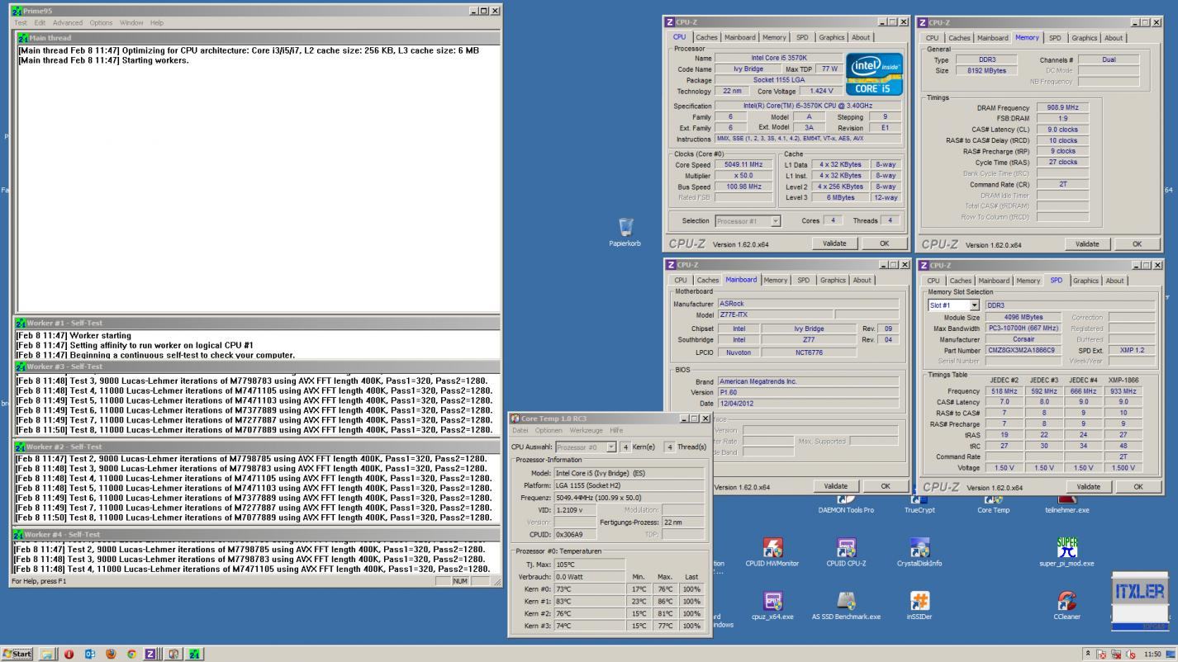
Task: Open the Advanced menu in Prime95
Action: coord(68,22)
